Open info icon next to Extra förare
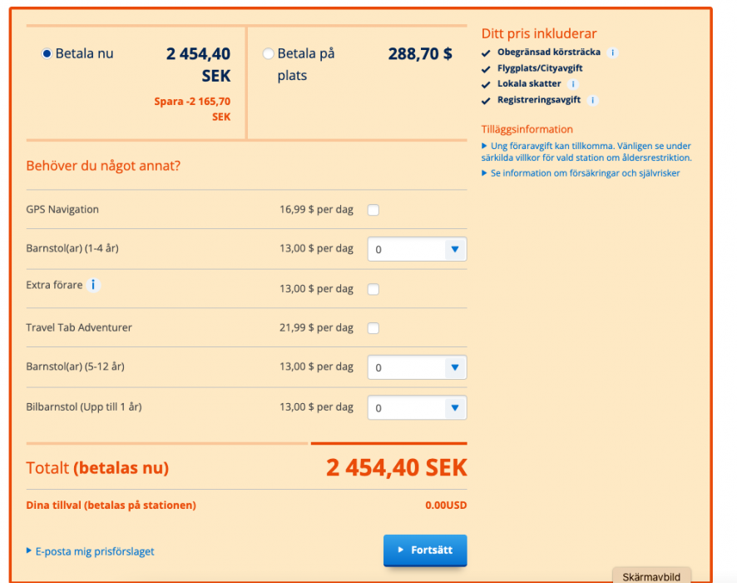 (x=94, y=285)
